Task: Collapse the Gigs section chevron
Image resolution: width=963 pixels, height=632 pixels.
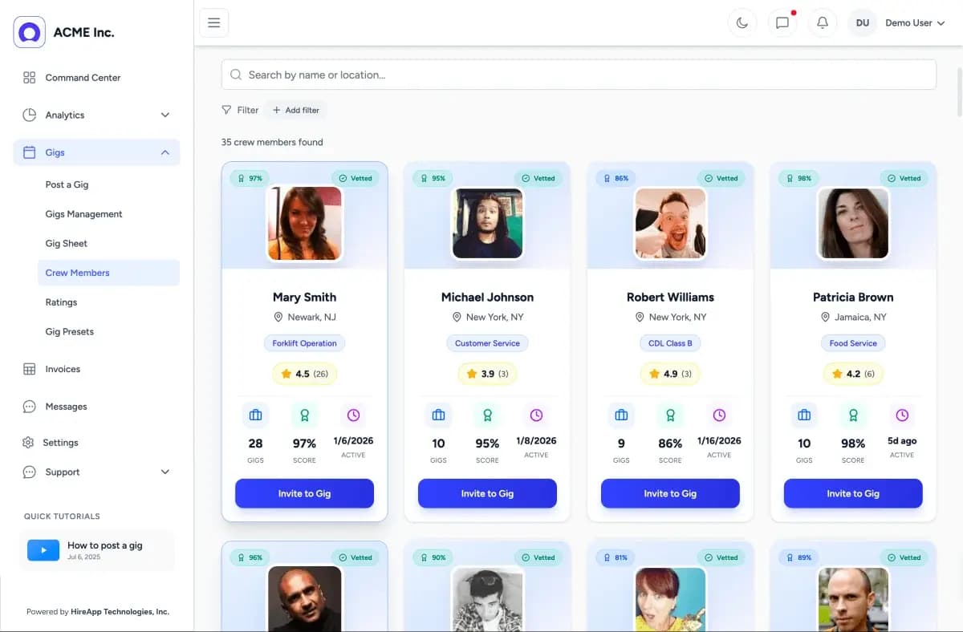Action: coord(165,152)
